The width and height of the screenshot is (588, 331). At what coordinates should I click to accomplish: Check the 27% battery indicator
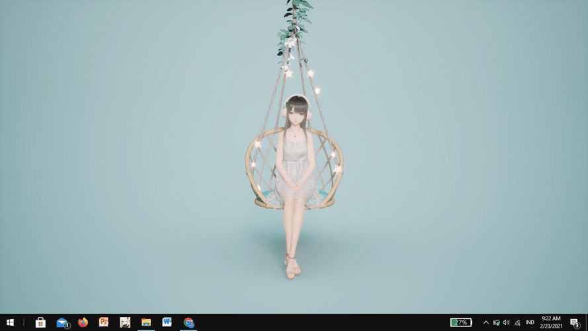(x=461, y=322)
